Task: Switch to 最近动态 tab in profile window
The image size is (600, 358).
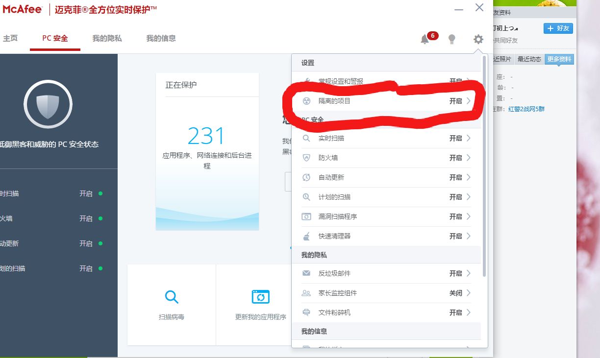Action: (529, 59)
